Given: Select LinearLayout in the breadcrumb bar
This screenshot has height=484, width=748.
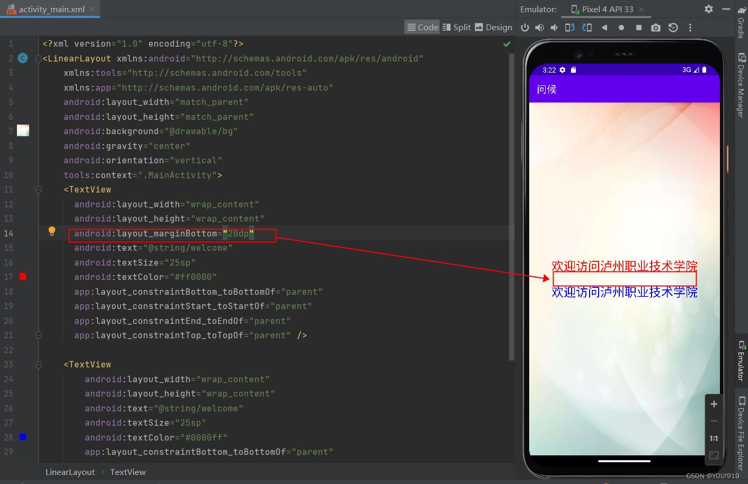Looking at the screenshot, I should (70, 472).
